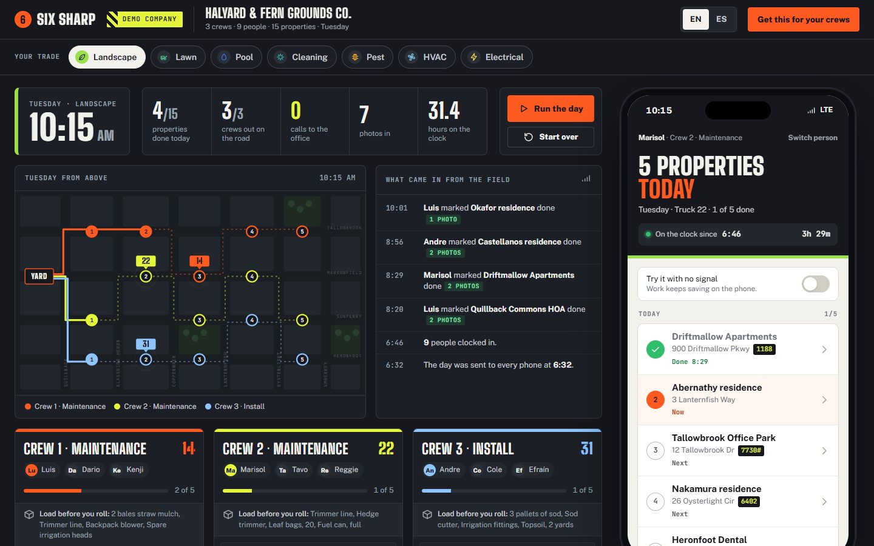Click gate code 6402 badge

[749, 501]
